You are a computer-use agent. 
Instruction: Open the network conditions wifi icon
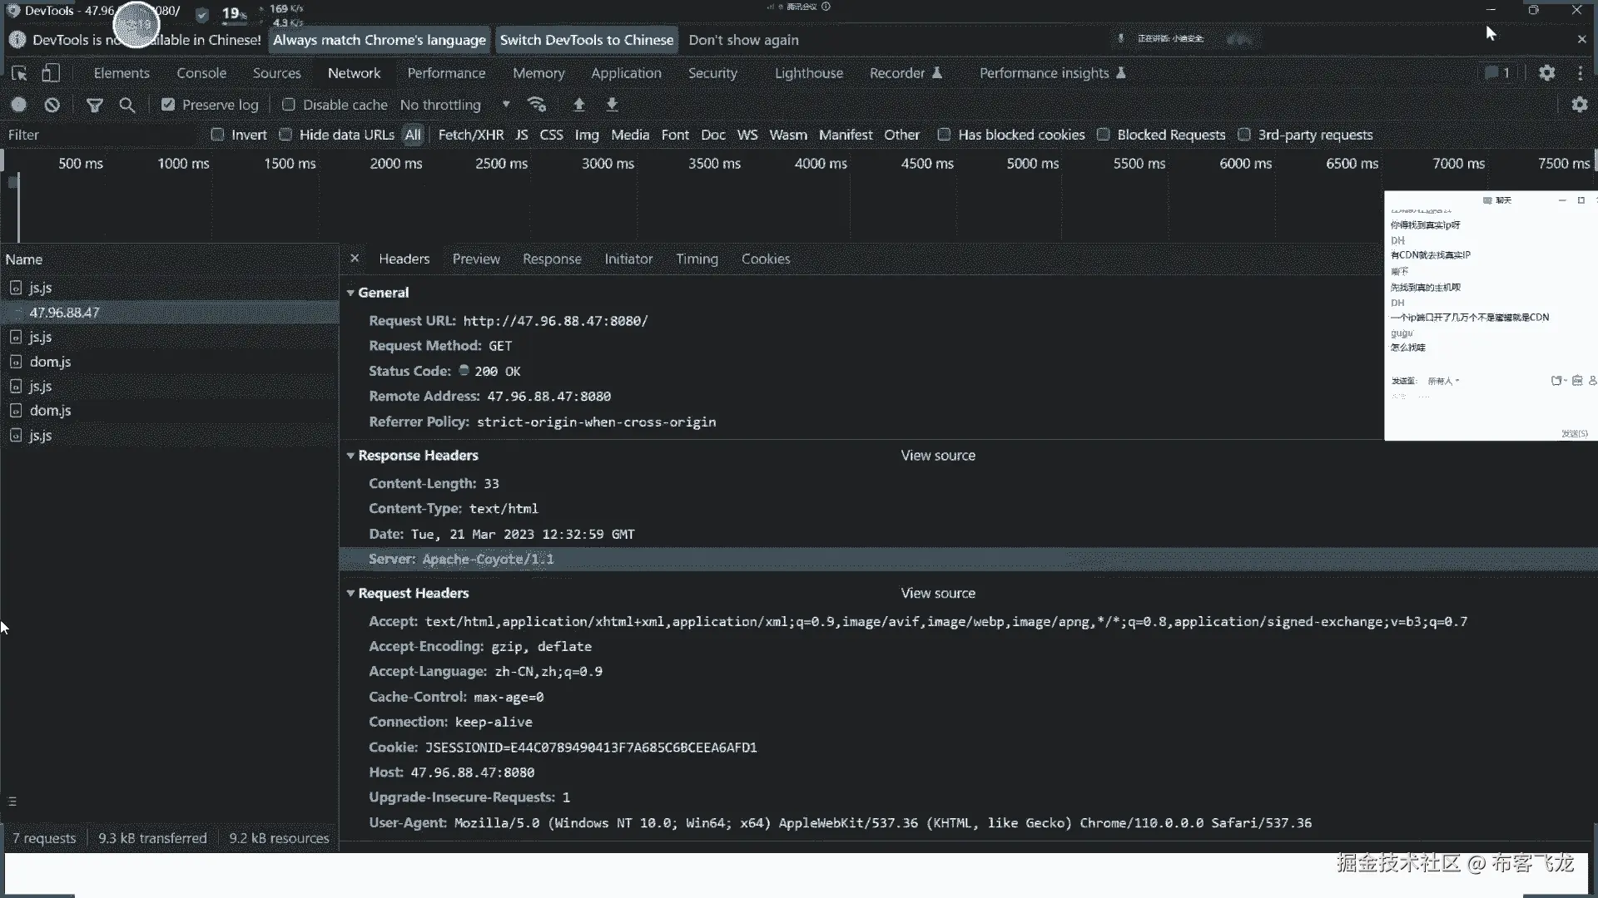pyautogui.click(x=537, y=105)
